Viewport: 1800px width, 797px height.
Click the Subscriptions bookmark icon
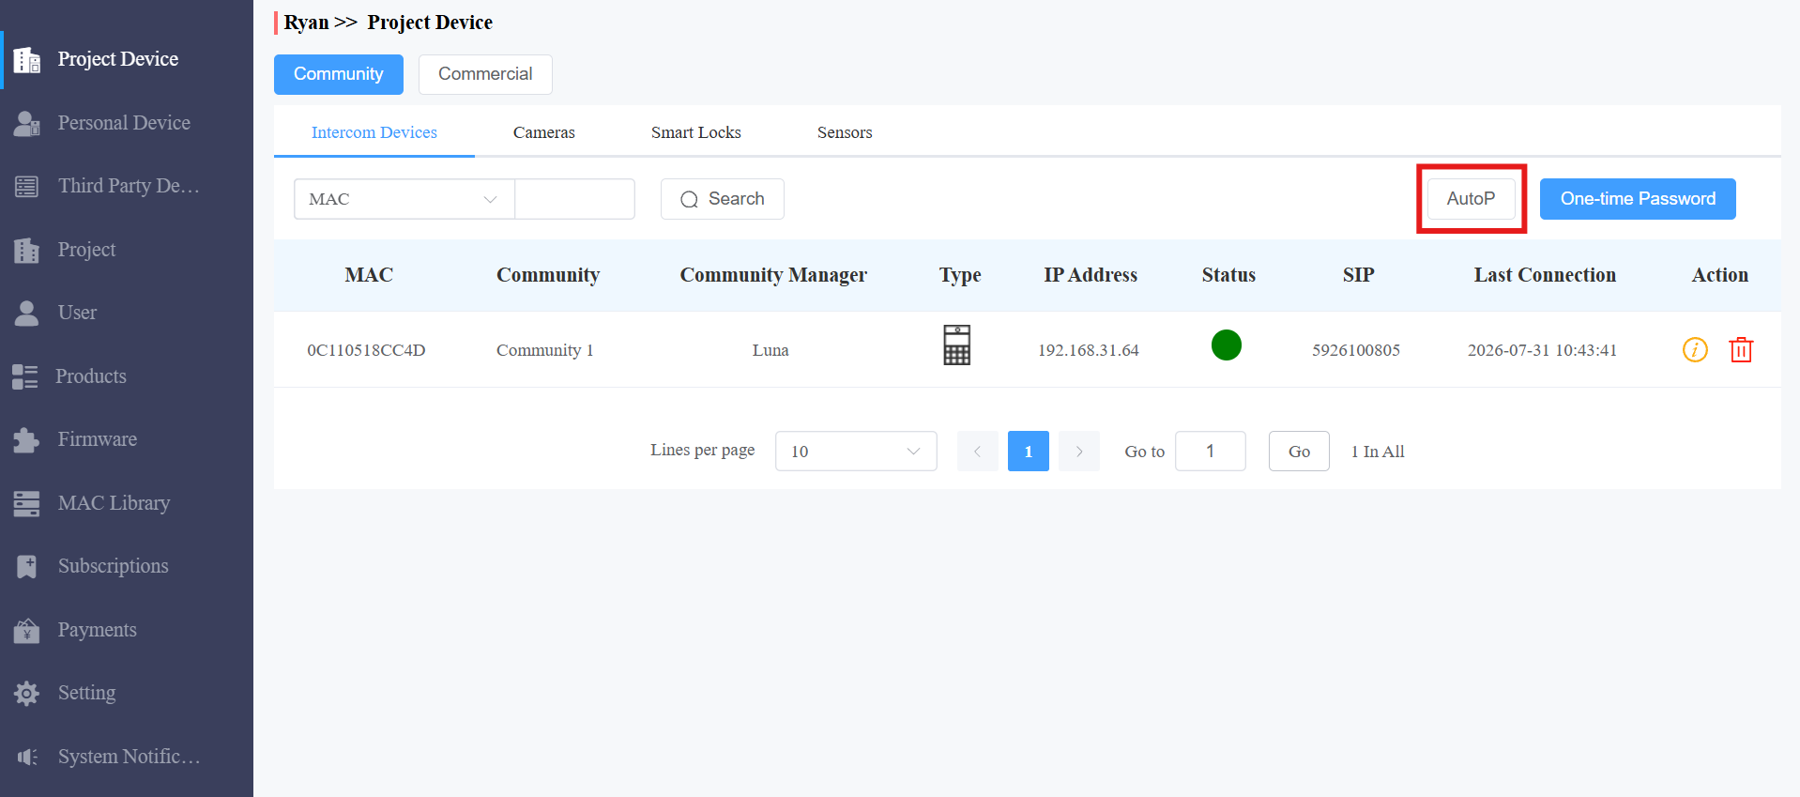27,567
